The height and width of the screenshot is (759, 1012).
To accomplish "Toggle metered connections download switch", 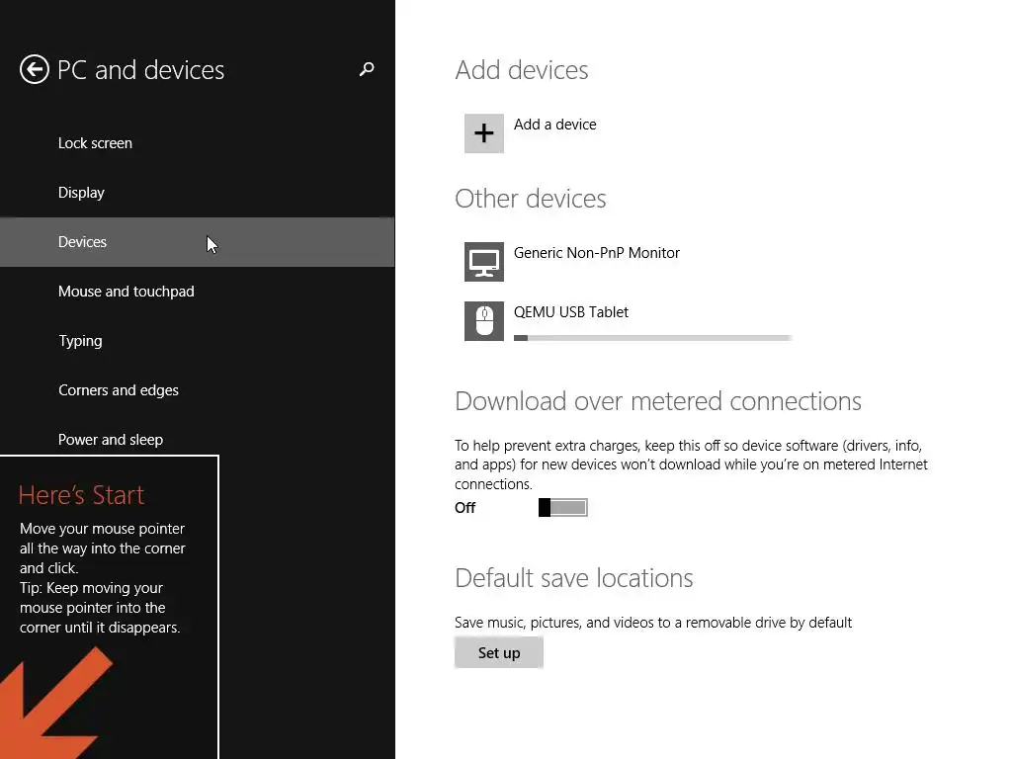I will (563, 508).
